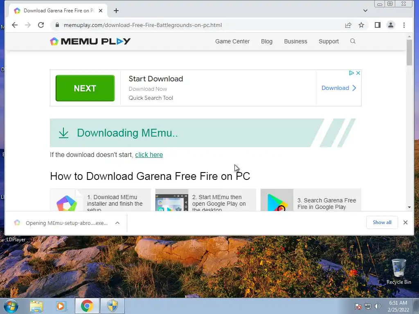
Task: Click the Downloading MEmu banner
Action: click(x=203, y=133)
